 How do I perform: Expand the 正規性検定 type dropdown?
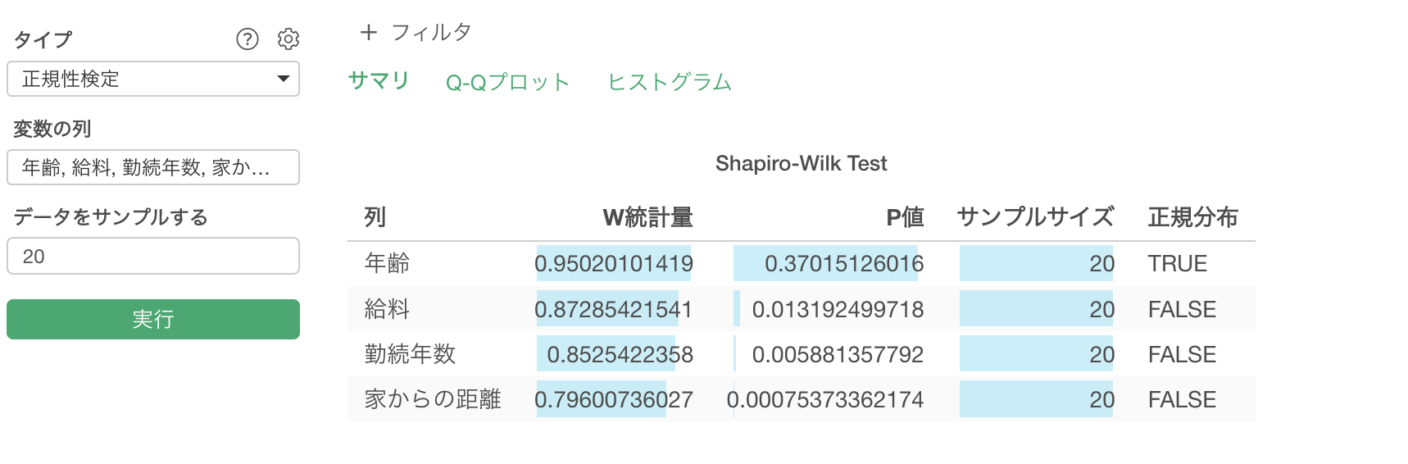(152, 79)
